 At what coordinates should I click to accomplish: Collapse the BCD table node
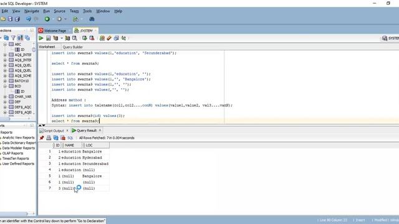coord(5,86)
